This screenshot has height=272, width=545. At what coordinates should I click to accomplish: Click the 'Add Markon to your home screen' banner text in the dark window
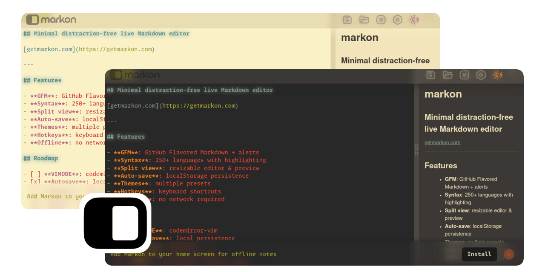(x=193, y=254)
